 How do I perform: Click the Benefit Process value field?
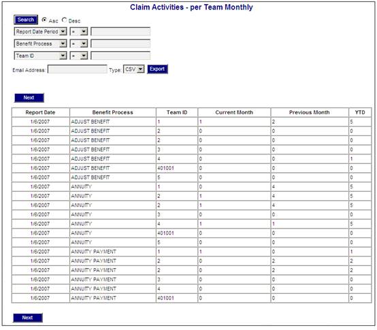pos(120,44)
